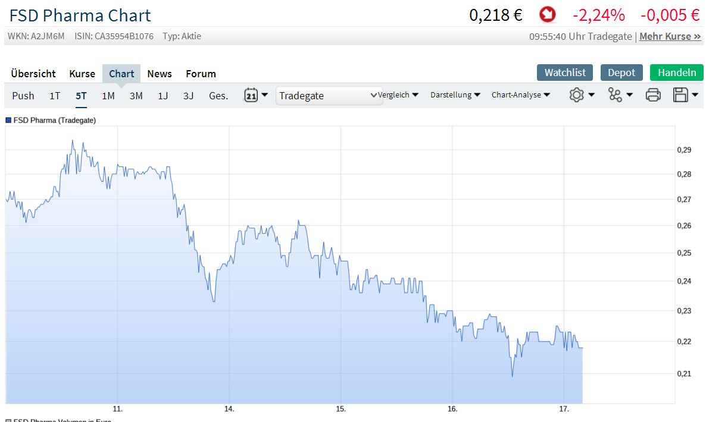Open the Chart-Analyse menu
The height and width of the screenshot is (422, 709).
tap(520, 95)
